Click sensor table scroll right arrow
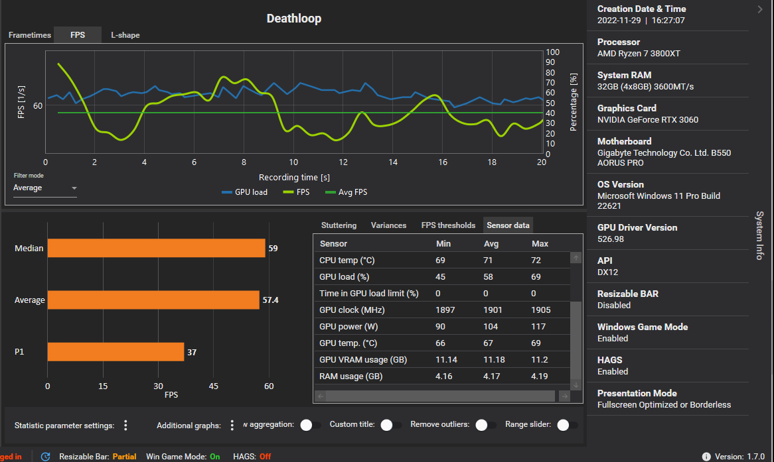This screenshot has width=774, height=462. [x=564, y=396]
